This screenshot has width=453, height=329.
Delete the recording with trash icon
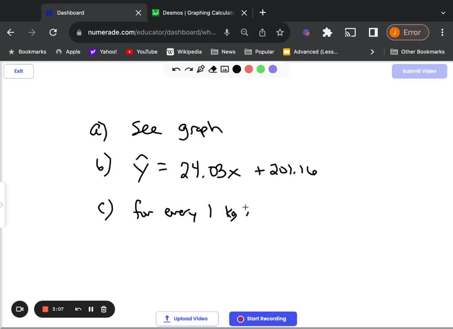(104, 309)
